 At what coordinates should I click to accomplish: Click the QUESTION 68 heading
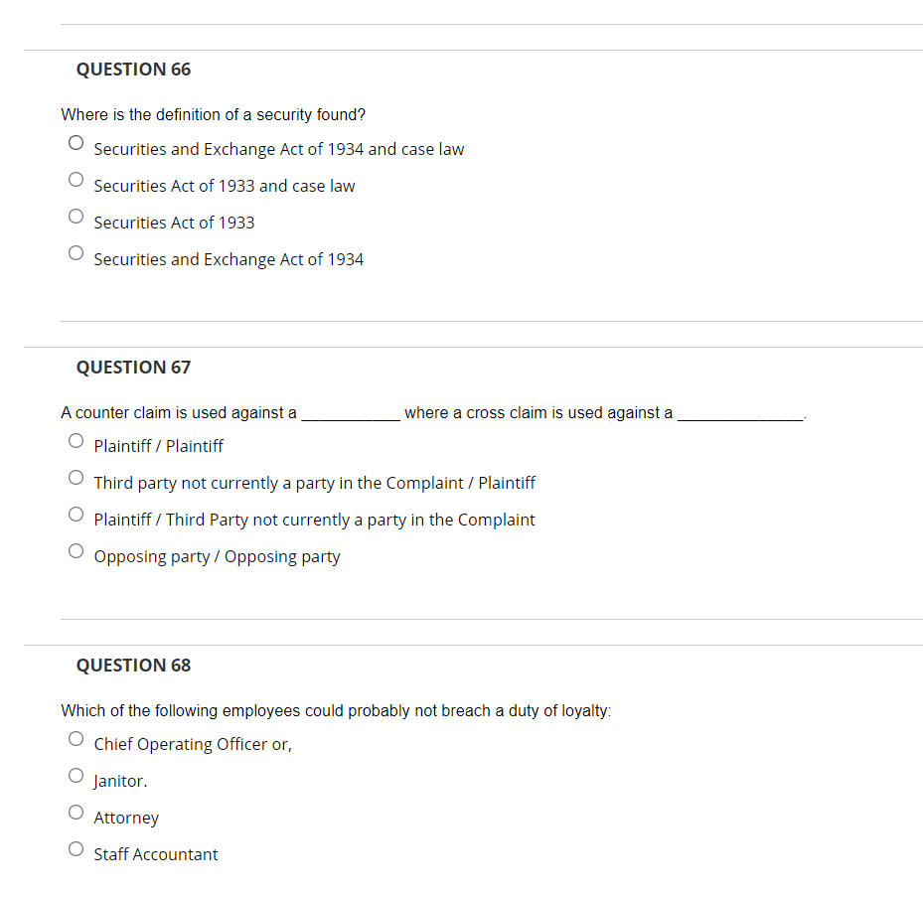133,665
